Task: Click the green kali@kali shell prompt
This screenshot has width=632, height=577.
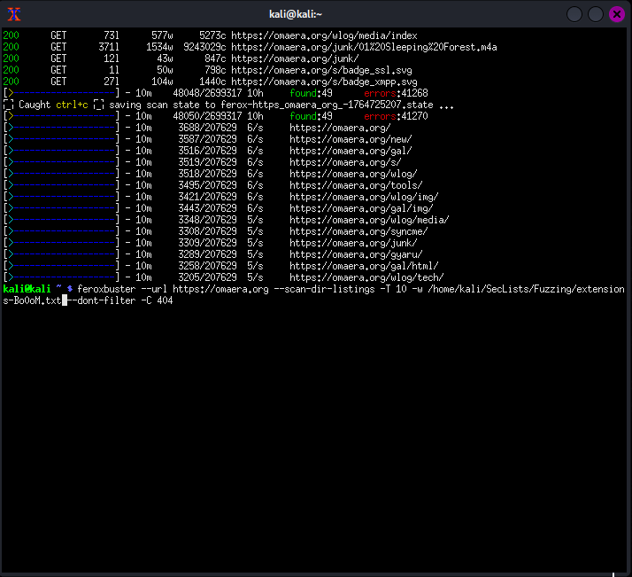Action: pyautogui.click(x=27, y=290)
